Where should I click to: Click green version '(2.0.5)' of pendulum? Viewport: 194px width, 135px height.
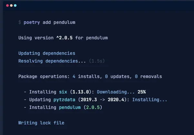point(93,108)
